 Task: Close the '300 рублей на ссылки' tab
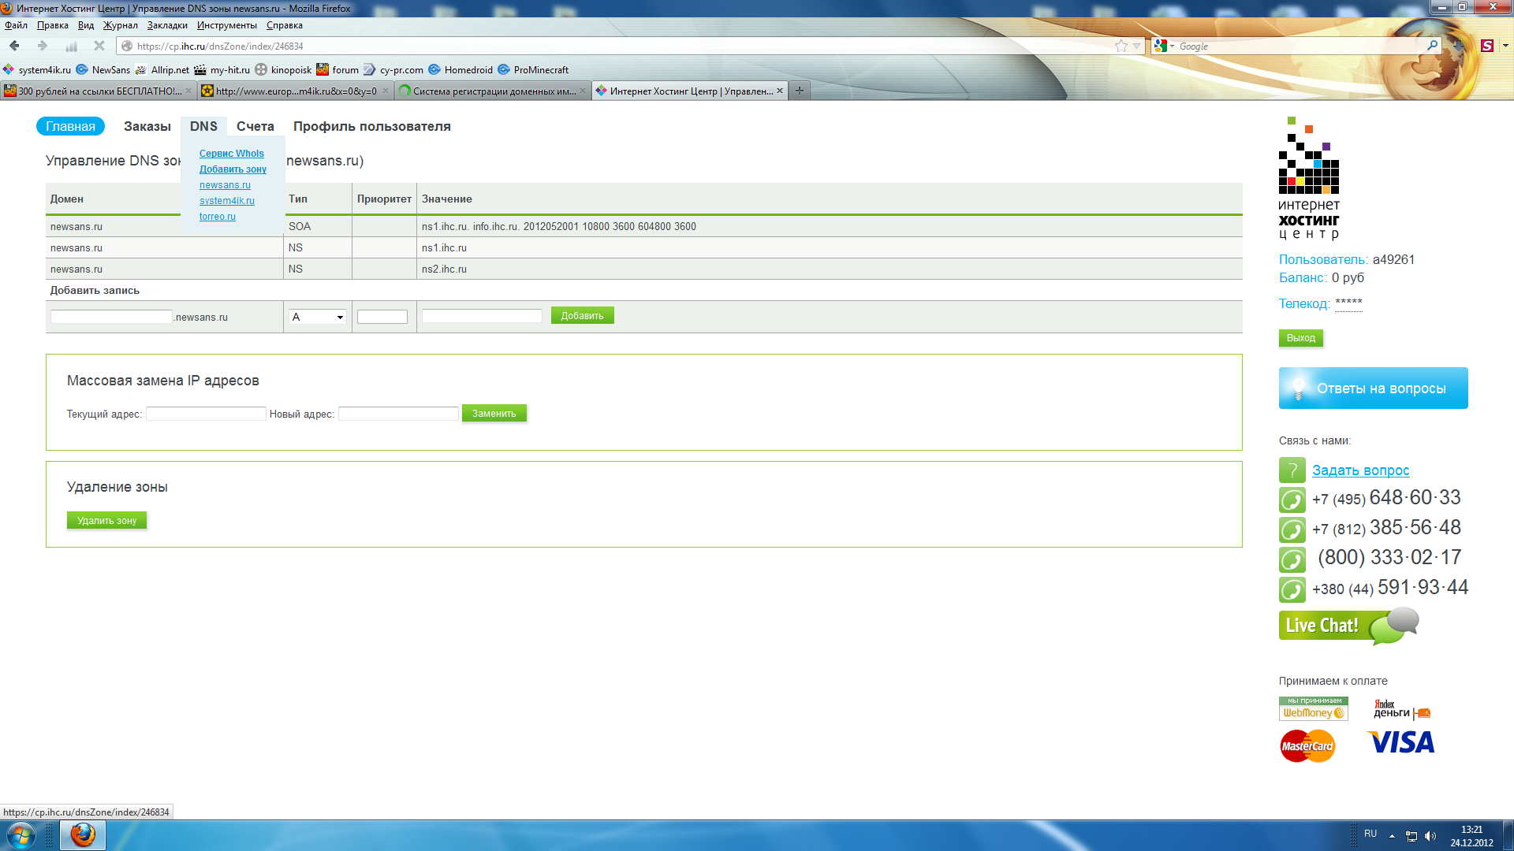click(x=188, y=91)
